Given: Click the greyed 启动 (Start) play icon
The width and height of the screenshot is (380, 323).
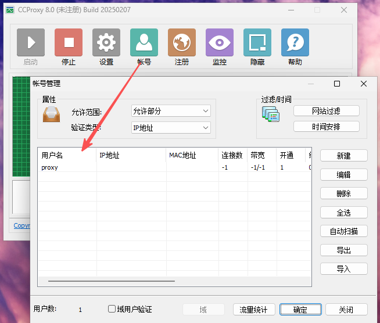Looking at the screenshot, I should (x=31, y=42).
